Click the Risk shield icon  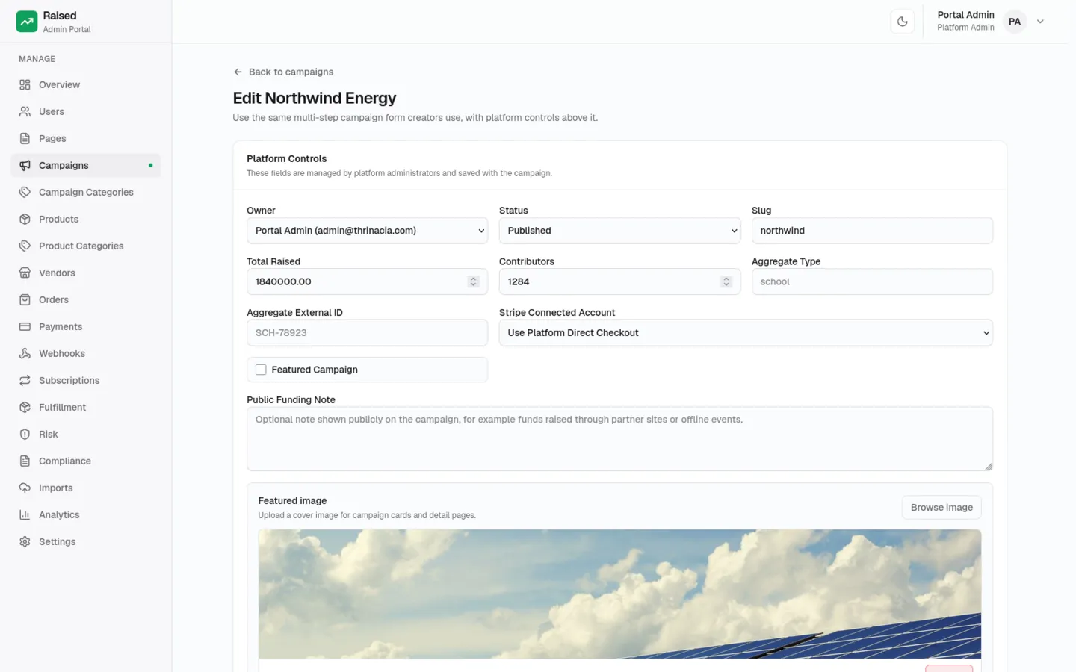coord(25,434)
